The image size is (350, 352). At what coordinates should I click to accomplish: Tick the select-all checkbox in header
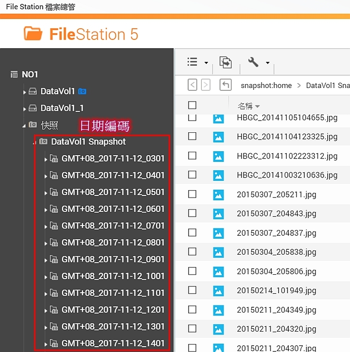point(192,105)
